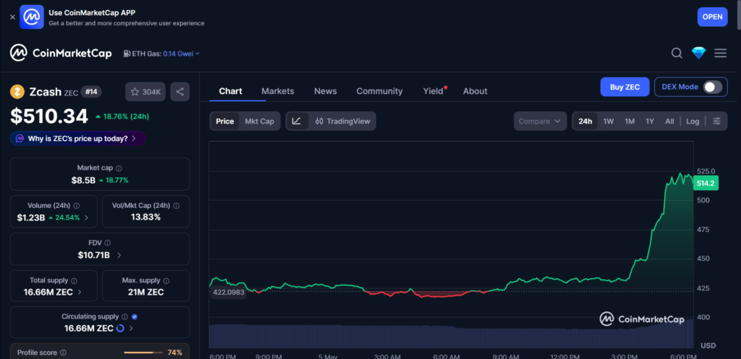Switch to TradingView chart
Image resolution: width=741 pixels, height=359 pixels.
342,121
